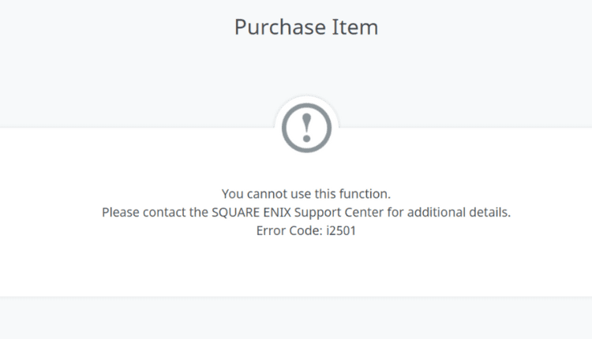Viewport: 592px width, 339px height.
Task: Click "You cannot use this function." message
Action: pos(306,193)
